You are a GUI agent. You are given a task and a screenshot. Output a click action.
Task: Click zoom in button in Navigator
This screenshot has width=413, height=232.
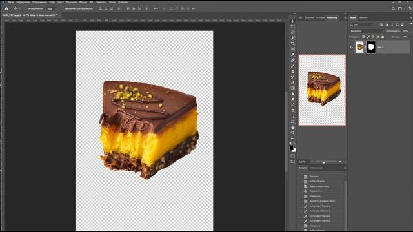[x=340, y=162]
